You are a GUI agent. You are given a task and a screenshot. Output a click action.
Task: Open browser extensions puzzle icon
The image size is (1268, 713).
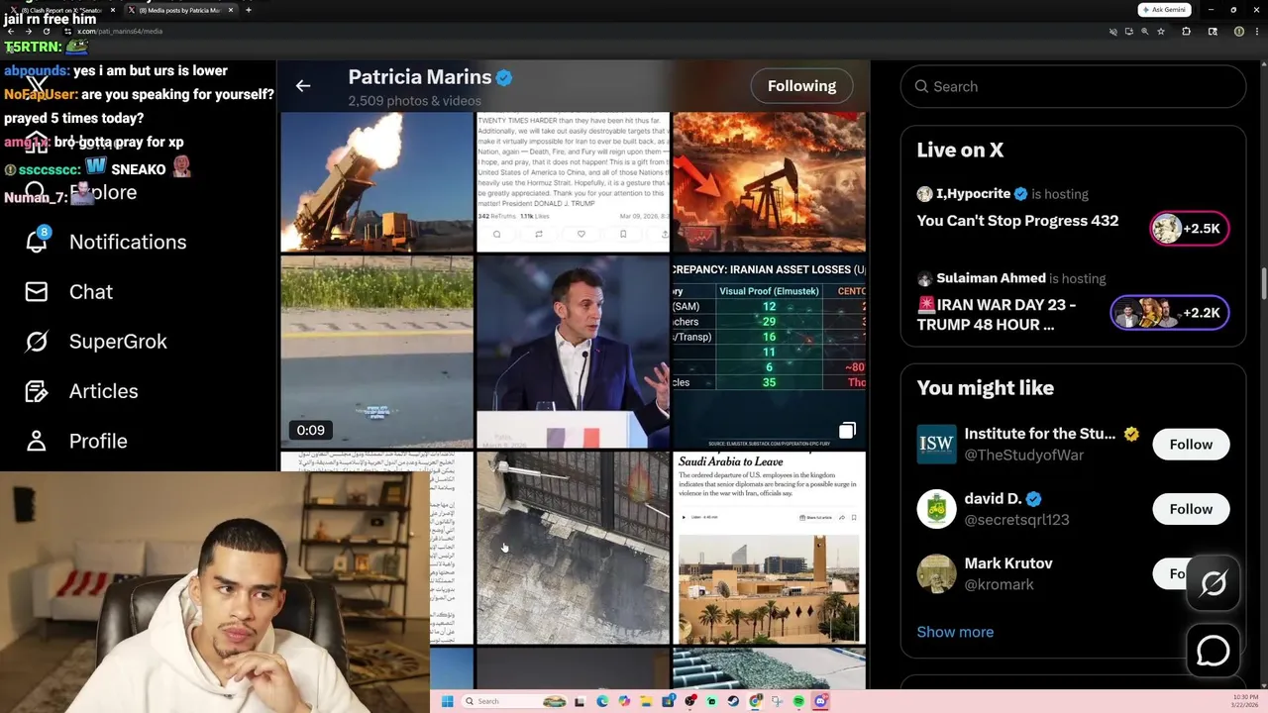pyautogui.click(x=1186, y=32)
